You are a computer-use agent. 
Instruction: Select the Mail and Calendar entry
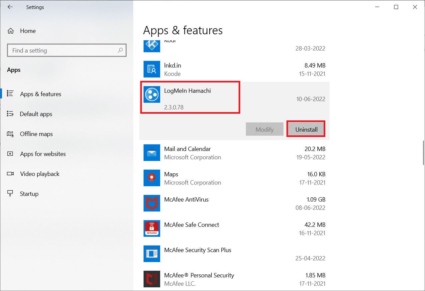(x=234, y=153)
